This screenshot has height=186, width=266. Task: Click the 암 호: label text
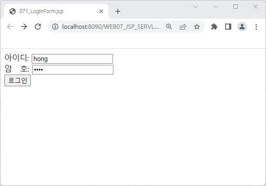point(17,69)
